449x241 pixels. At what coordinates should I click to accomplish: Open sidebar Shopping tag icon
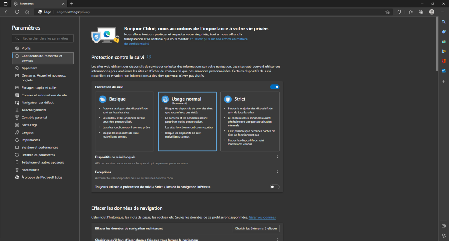pos(444,32)
